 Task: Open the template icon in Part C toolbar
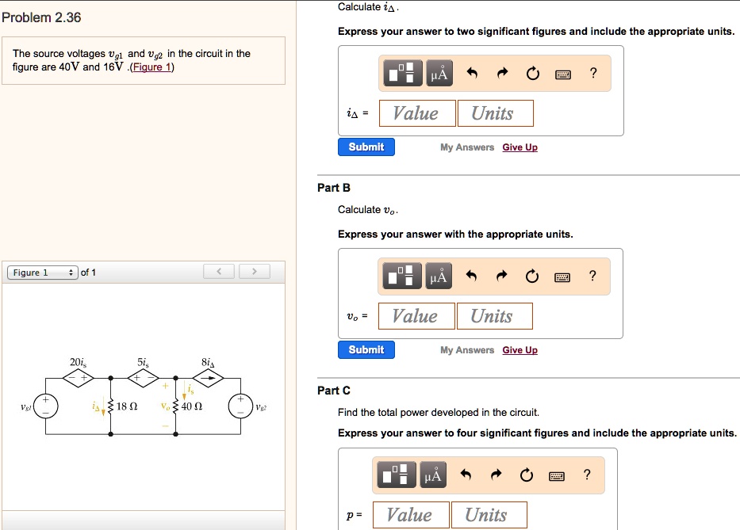coord(398,475)
